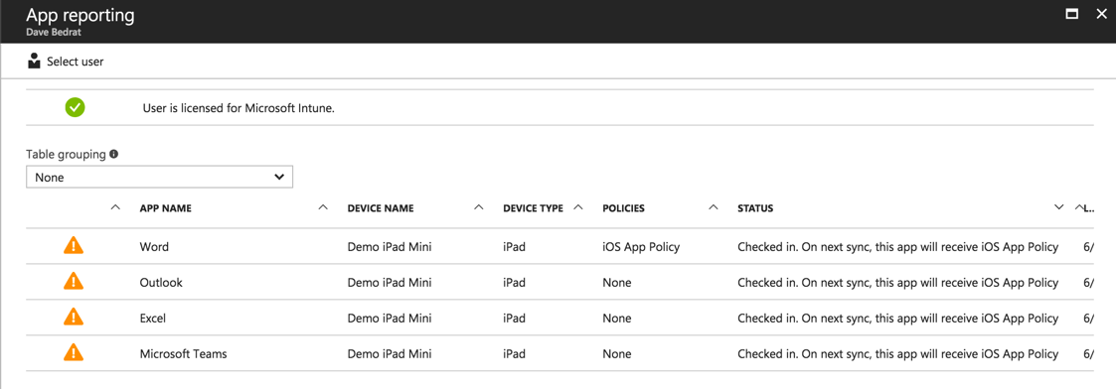Click the sort caret before APP NAME

[115, 207]
